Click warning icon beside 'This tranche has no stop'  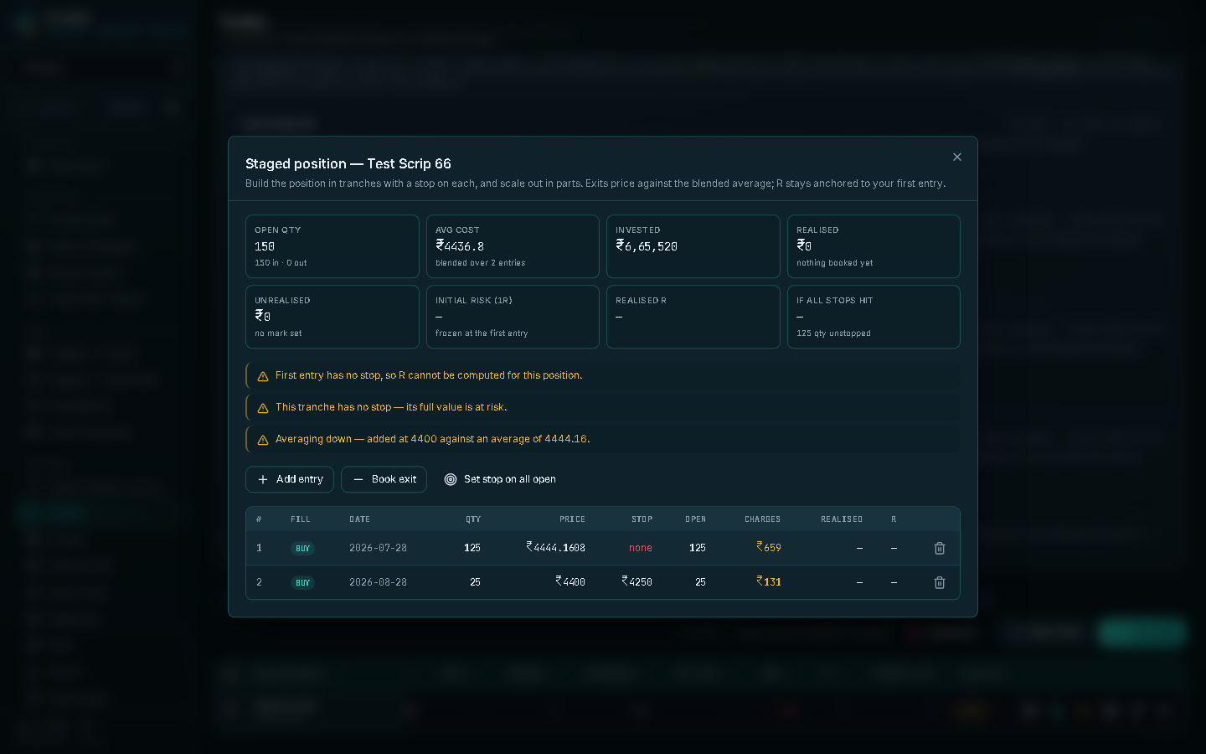[263, 408]
